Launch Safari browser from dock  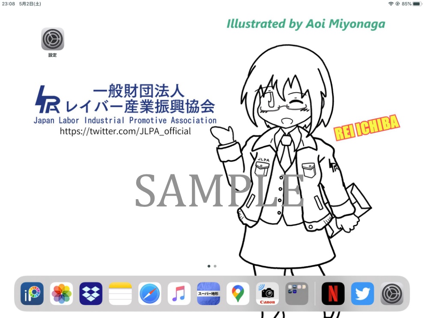(x=150, y=294)
